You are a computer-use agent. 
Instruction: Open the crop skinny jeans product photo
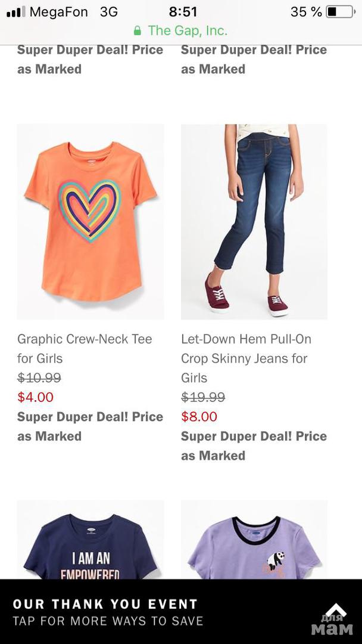[x=254, y=221]
